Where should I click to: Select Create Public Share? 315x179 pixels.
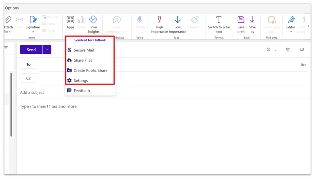pos(90,70)
